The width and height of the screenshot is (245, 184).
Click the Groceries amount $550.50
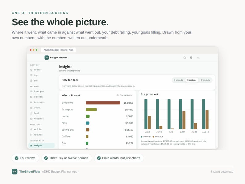pyautogui.click(x=128, y=103)
